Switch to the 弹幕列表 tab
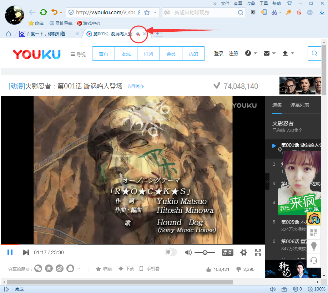 (x=300, y=105)
